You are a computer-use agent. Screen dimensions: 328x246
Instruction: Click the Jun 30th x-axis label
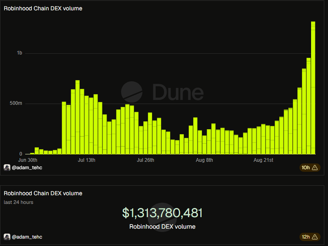point(28,160)
